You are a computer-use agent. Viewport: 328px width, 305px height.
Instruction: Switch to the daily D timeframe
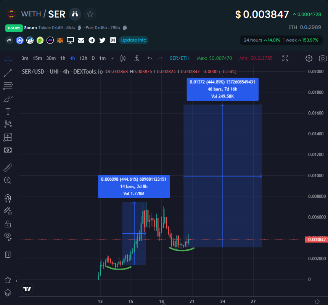93,58
